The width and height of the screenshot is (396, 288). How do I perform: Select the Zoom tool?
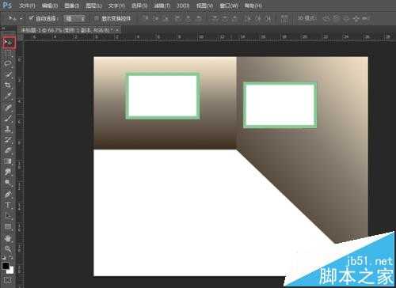point(8,249)
